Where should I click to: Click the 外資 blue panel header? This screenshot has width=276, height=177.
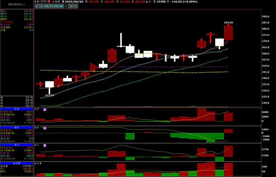tap(17, 109)
